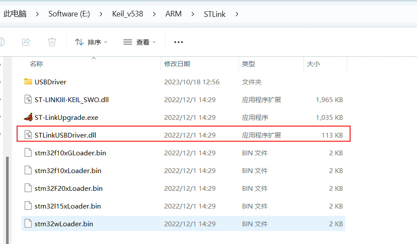Click the stm32f10xGLoader.bin file icon
Viewport: 417px width, 244px height.
click(28, 153)
